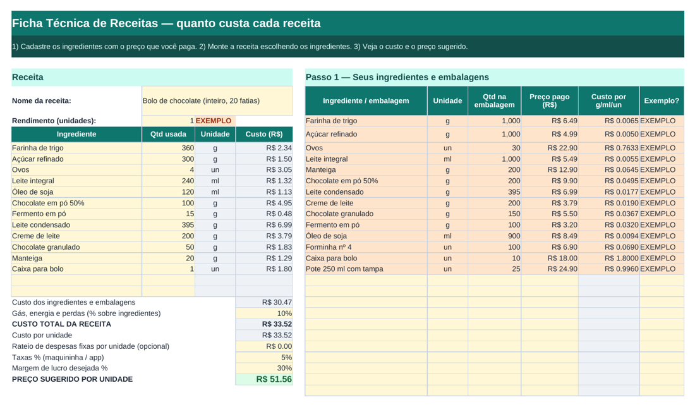The height and width of the screenshot is (407, 695).
Task: Click the Taxas 5% cell
Action: (264, 357)
